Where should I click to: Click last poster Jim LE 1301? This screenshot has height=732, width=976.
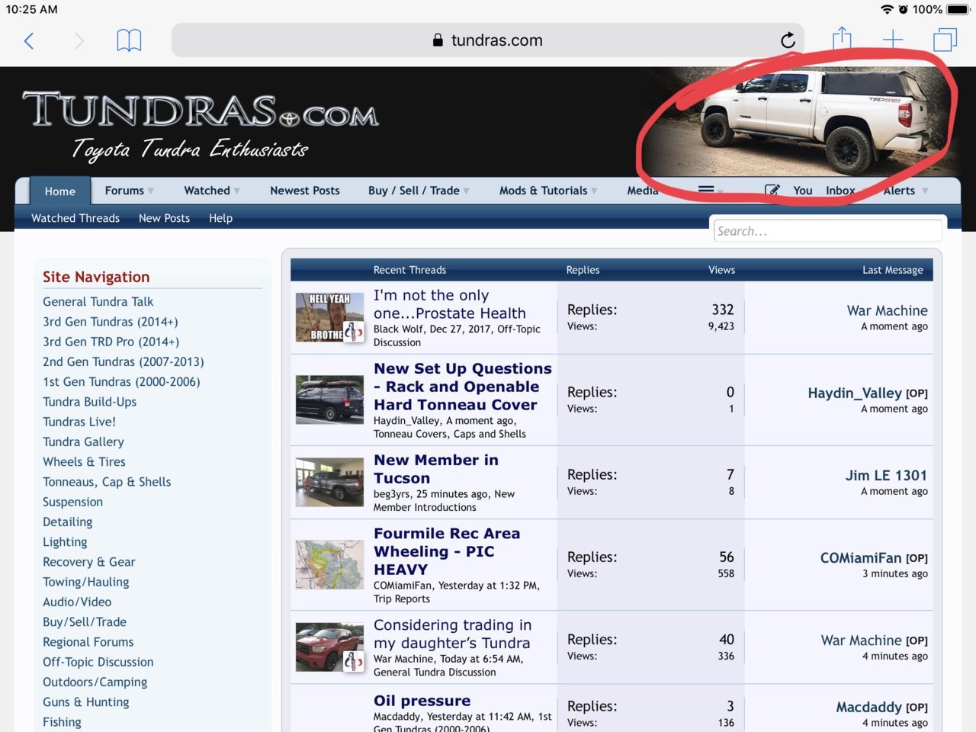pyautogui.click(x=886, y=475)
